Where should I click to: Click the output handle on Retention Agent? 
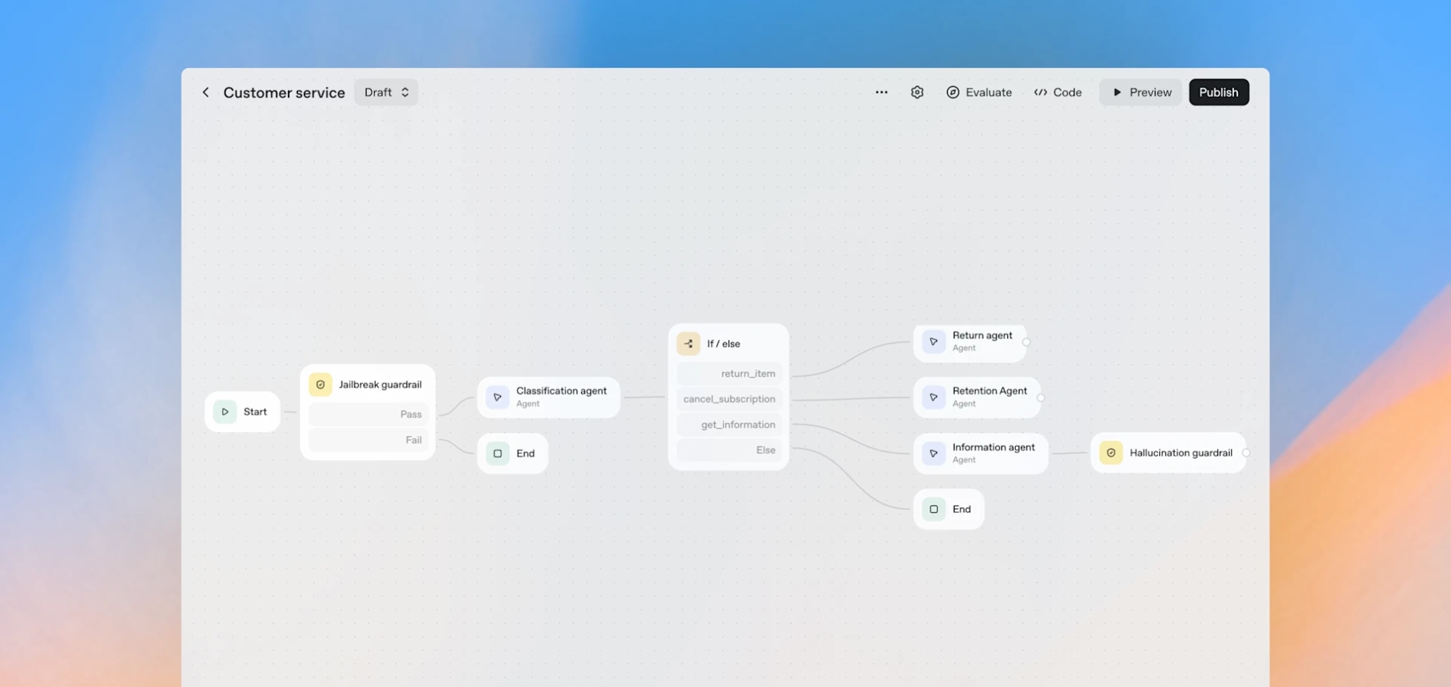coord(1040,397)
